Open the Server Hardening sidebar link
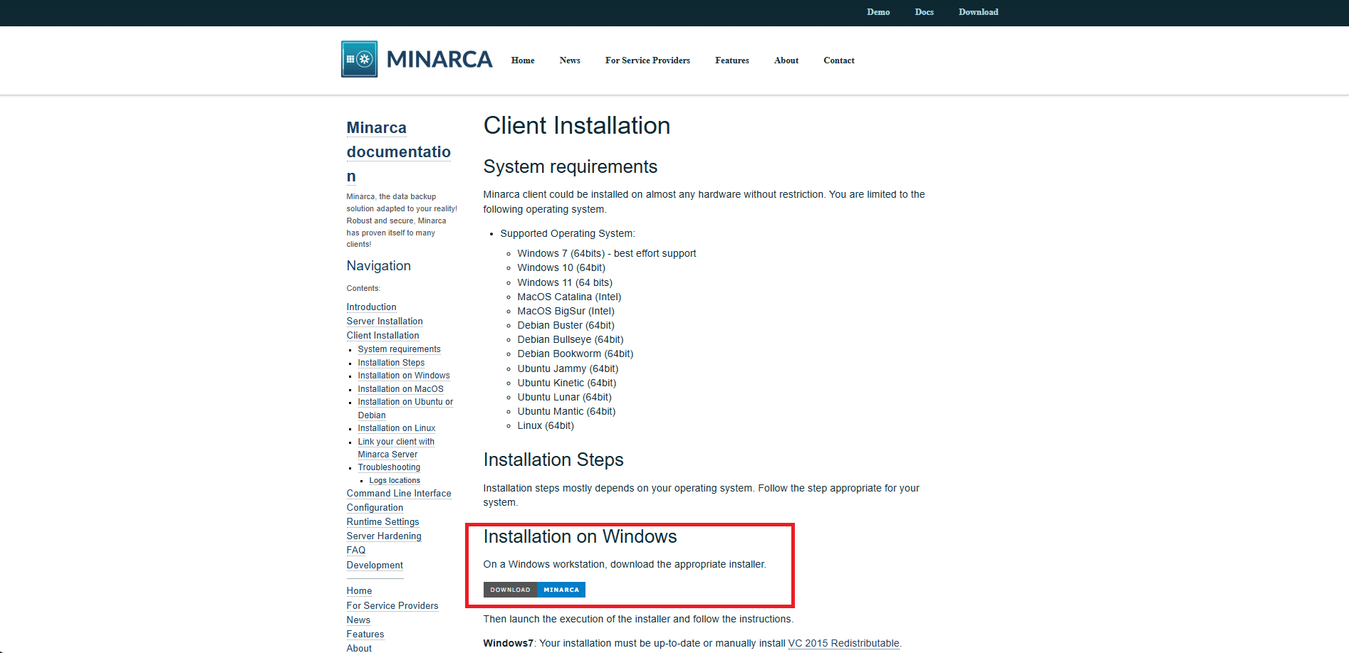 [384, 536]
